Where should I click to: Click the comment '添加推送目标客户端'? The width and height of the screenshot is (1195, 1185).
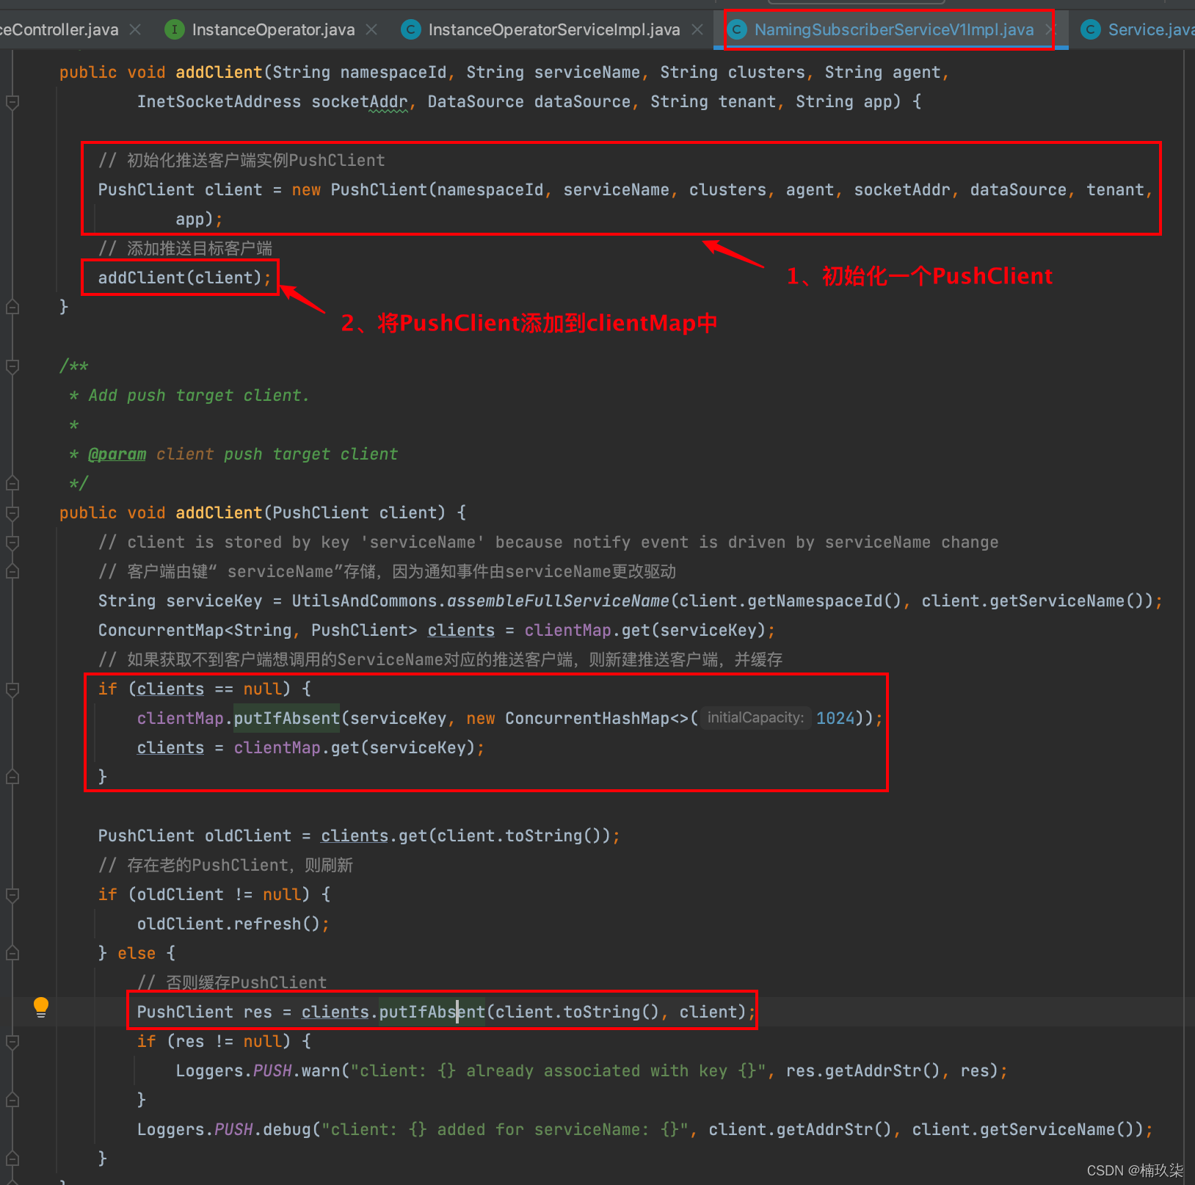tap(185, 248)
